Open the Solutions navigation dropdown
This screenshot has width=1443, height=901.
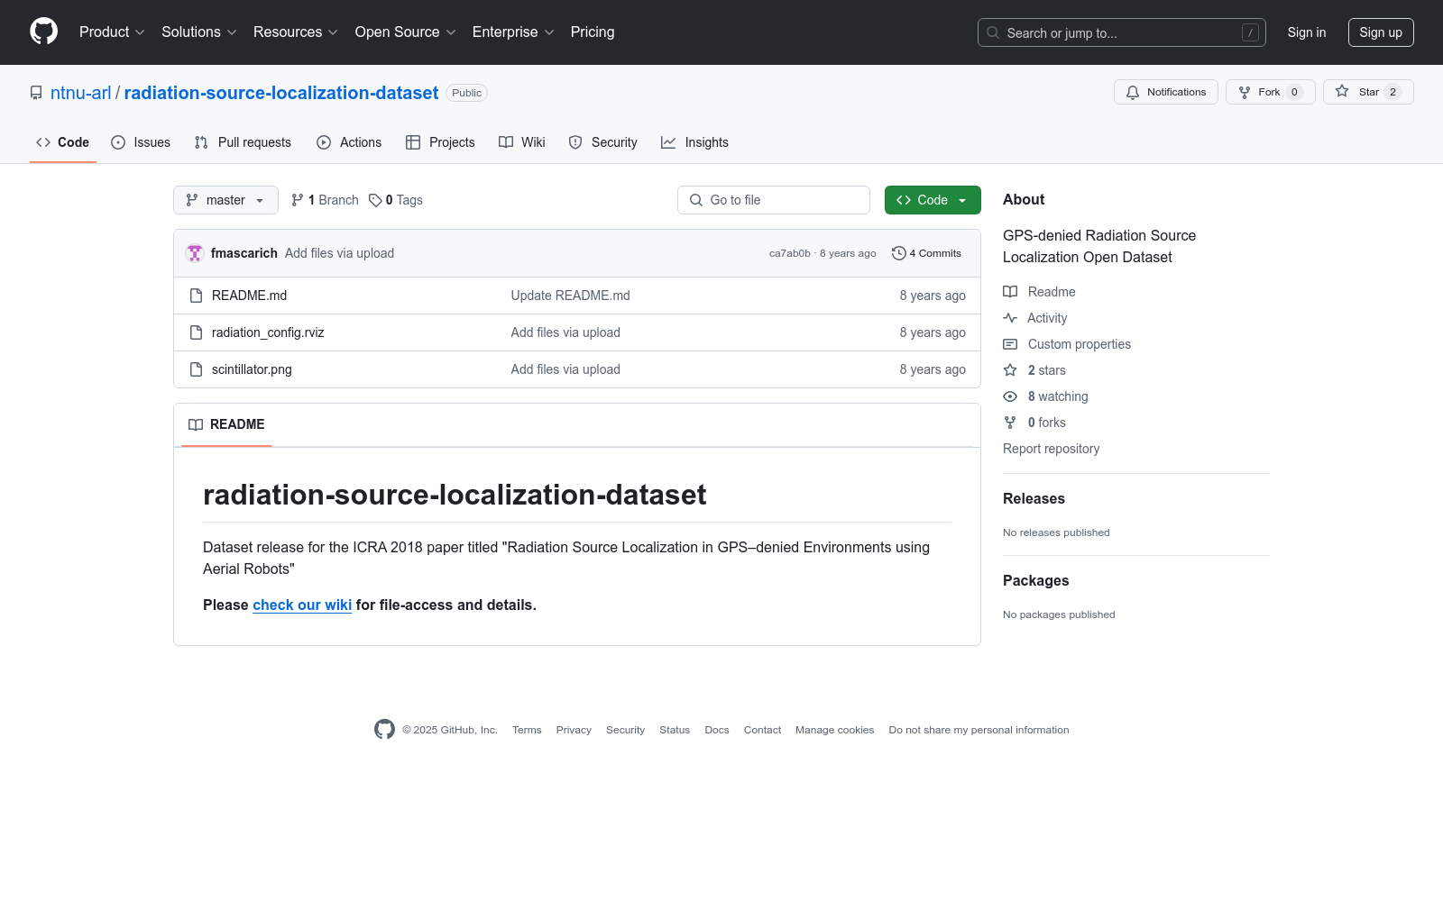[198, 32]
